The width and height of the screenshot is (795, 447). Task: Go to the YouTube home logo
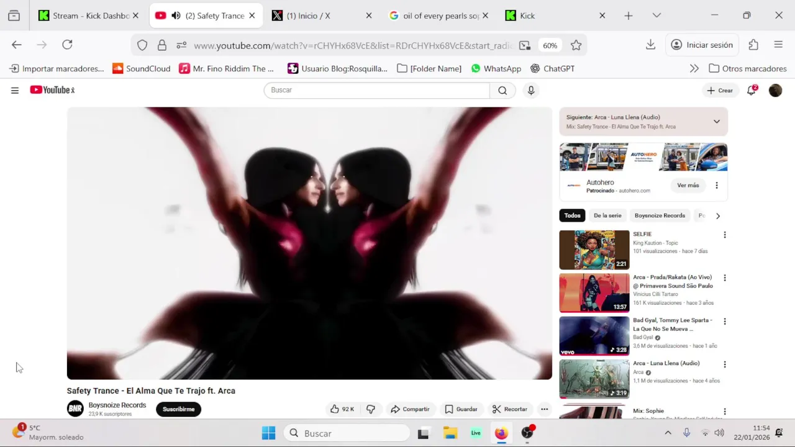[x=52, y=90]
